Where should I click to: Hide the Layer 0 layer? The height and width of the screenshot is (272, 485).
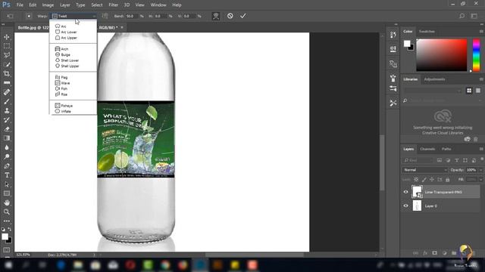click(406, 206)
